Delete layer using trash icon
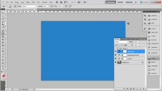This screenshot has height=91, width=162. pos(144,89)
